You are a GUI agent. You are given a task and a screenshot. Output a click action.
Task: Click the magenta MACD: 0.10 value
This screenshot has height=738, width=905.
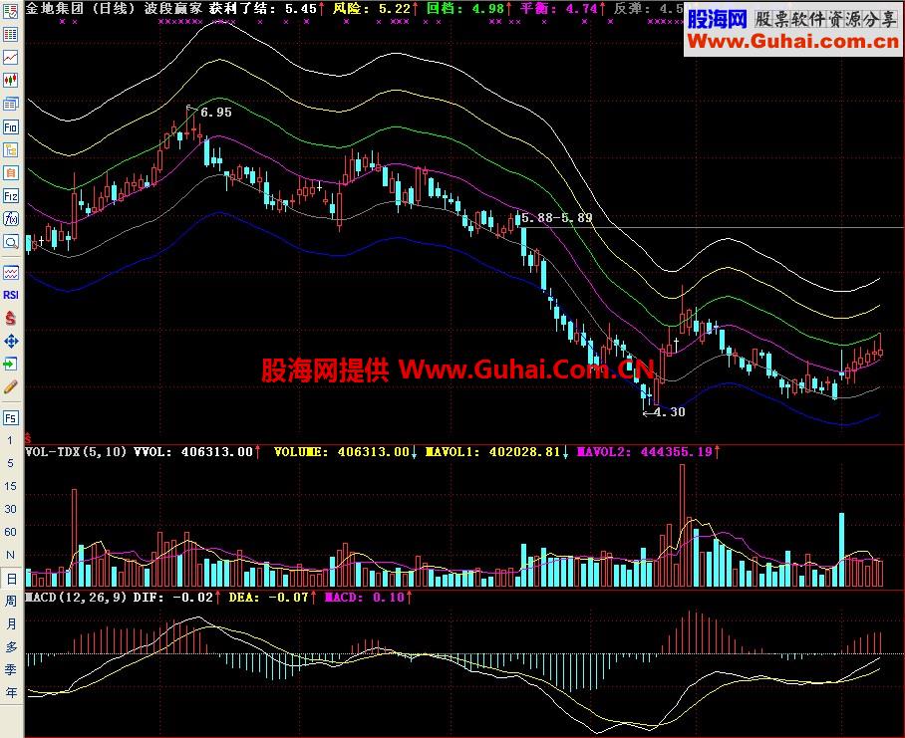[364, 598]
